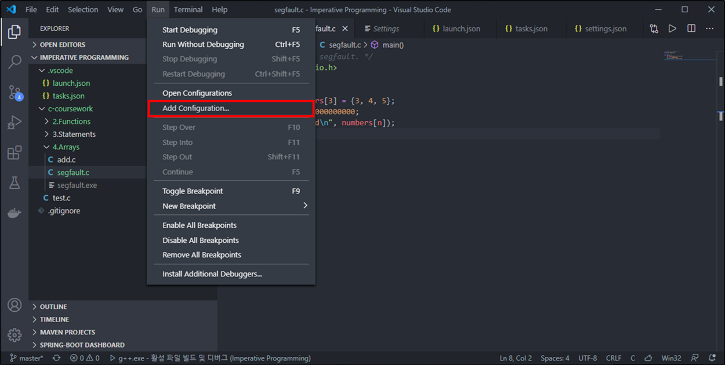Screen dimensions: 725x365
Task: Open the Terminal menu
Action: (188, 10)
